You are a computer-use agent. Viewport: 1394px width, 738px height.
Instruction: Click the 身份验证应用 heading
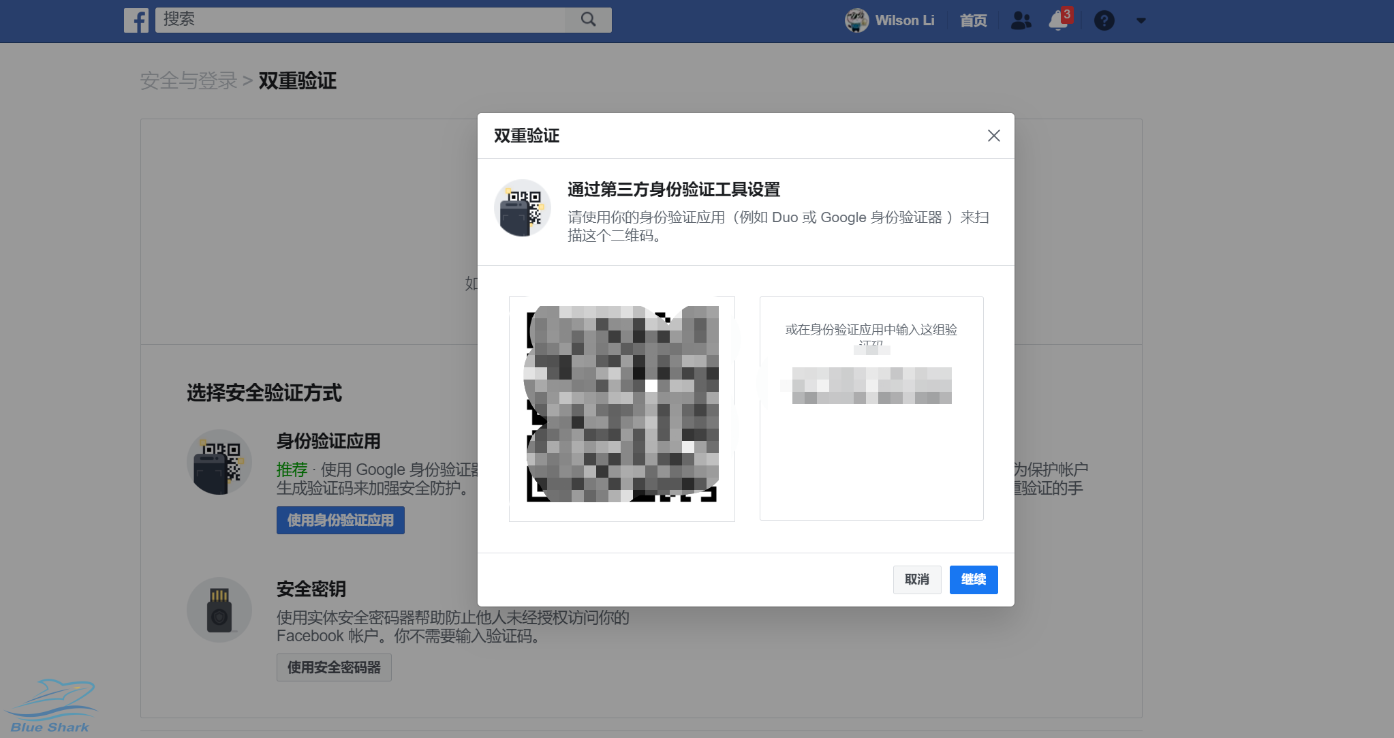(328, 441)
